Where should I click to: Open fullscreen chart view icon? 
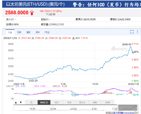point(132,32)
